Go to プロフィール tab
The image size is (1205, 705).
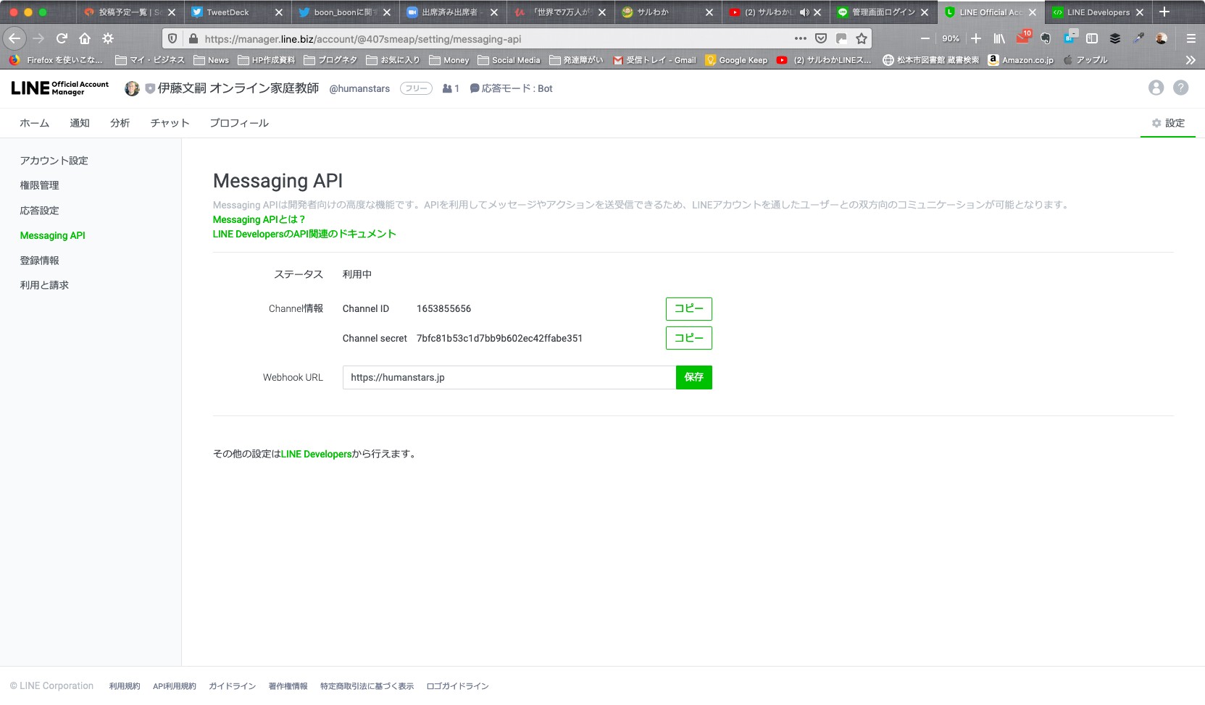(x=239, y=123)
